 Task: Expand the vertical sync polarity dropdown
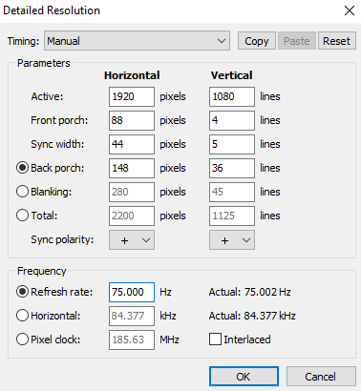coord(232,240)
